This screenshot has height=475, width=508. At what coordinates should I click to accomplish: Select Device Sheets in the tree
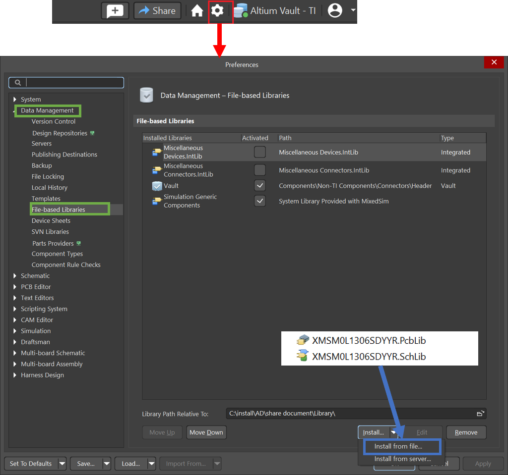point(51,221)
